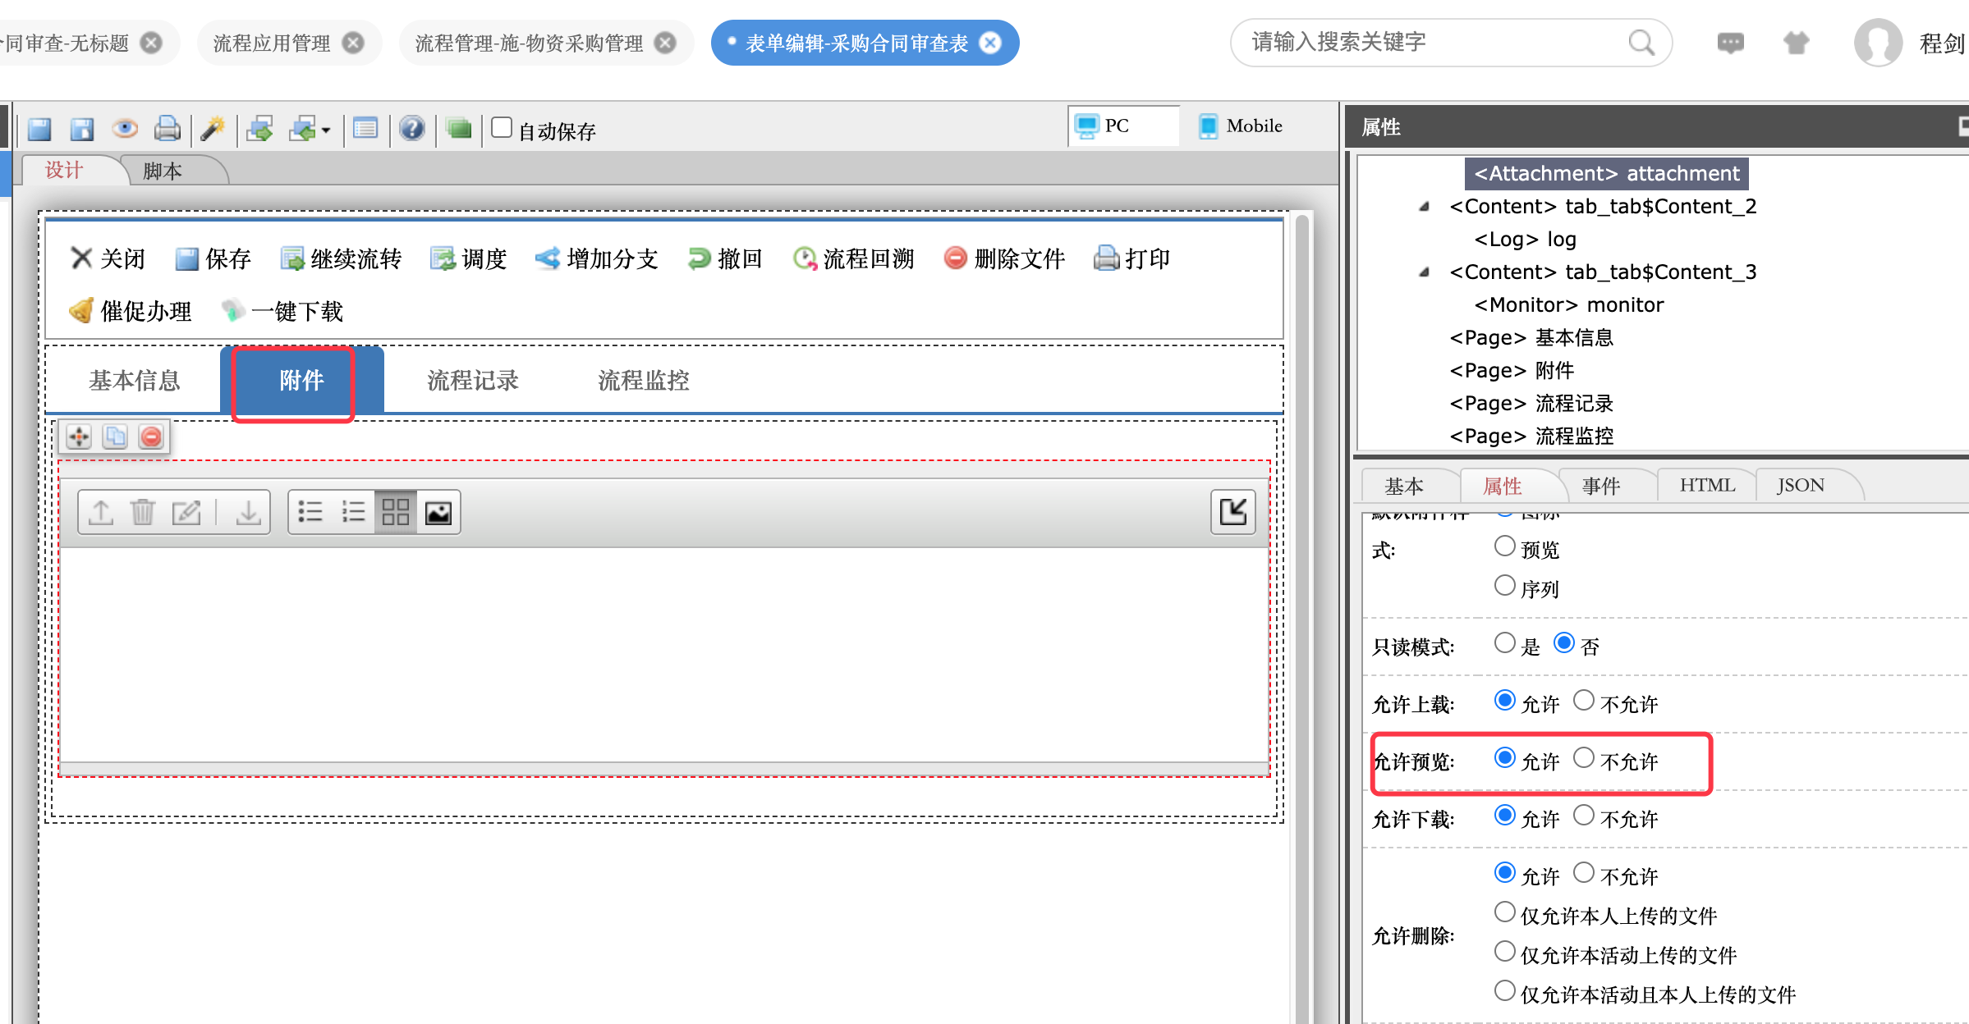The width and height of the screenshot is (1969, 1024).
Task: Click the 一键下载 button
Action: tap(283, 312)
